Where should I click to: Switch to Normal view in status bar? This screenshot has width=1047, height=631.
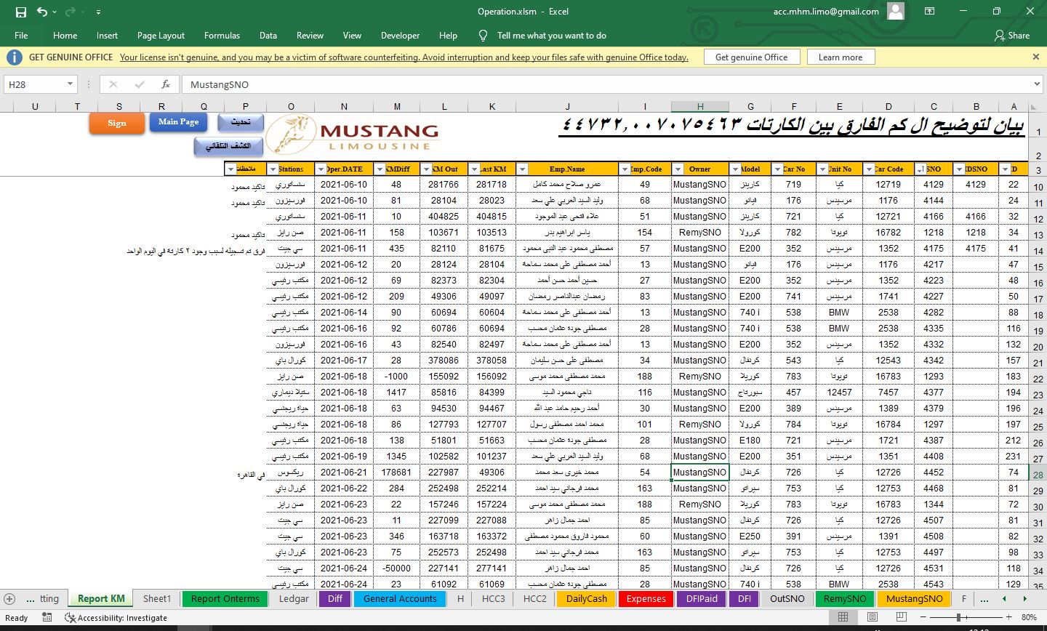pos(843,617)
